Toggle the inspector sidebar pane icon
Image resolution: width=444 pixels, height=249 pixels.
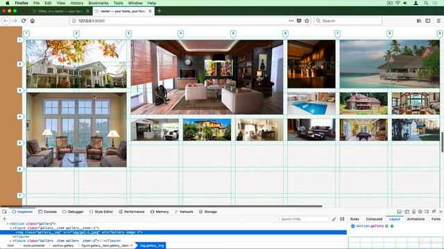click(x=342, y=219)
